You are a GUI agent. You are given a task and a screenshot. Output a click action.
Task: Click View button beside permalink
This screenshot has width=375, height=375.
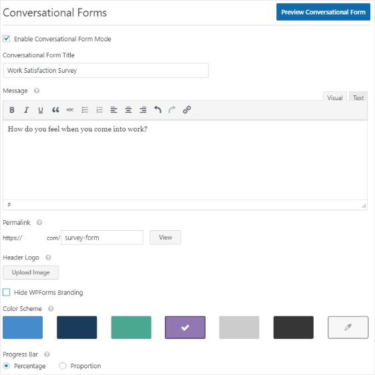(x=165, y=238)
